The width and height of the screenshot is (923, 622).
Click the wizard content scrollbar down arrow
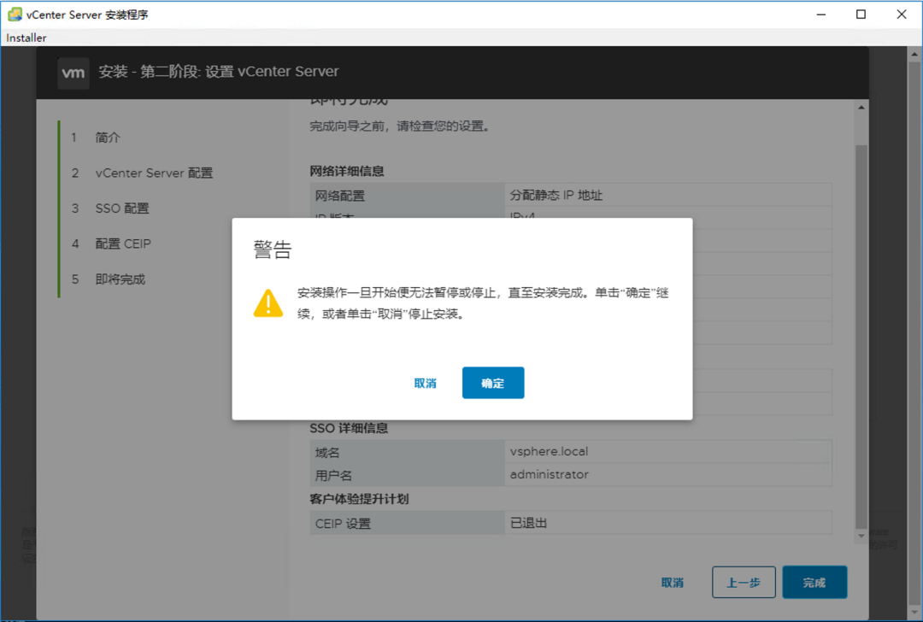(x=861, y=536)
